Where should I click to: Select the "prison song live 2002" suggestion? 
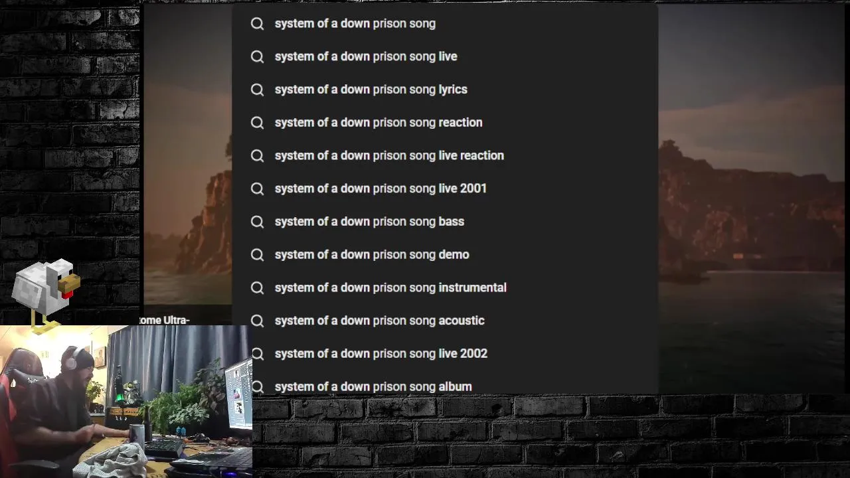pyautogui.click(x=445, y=353)
